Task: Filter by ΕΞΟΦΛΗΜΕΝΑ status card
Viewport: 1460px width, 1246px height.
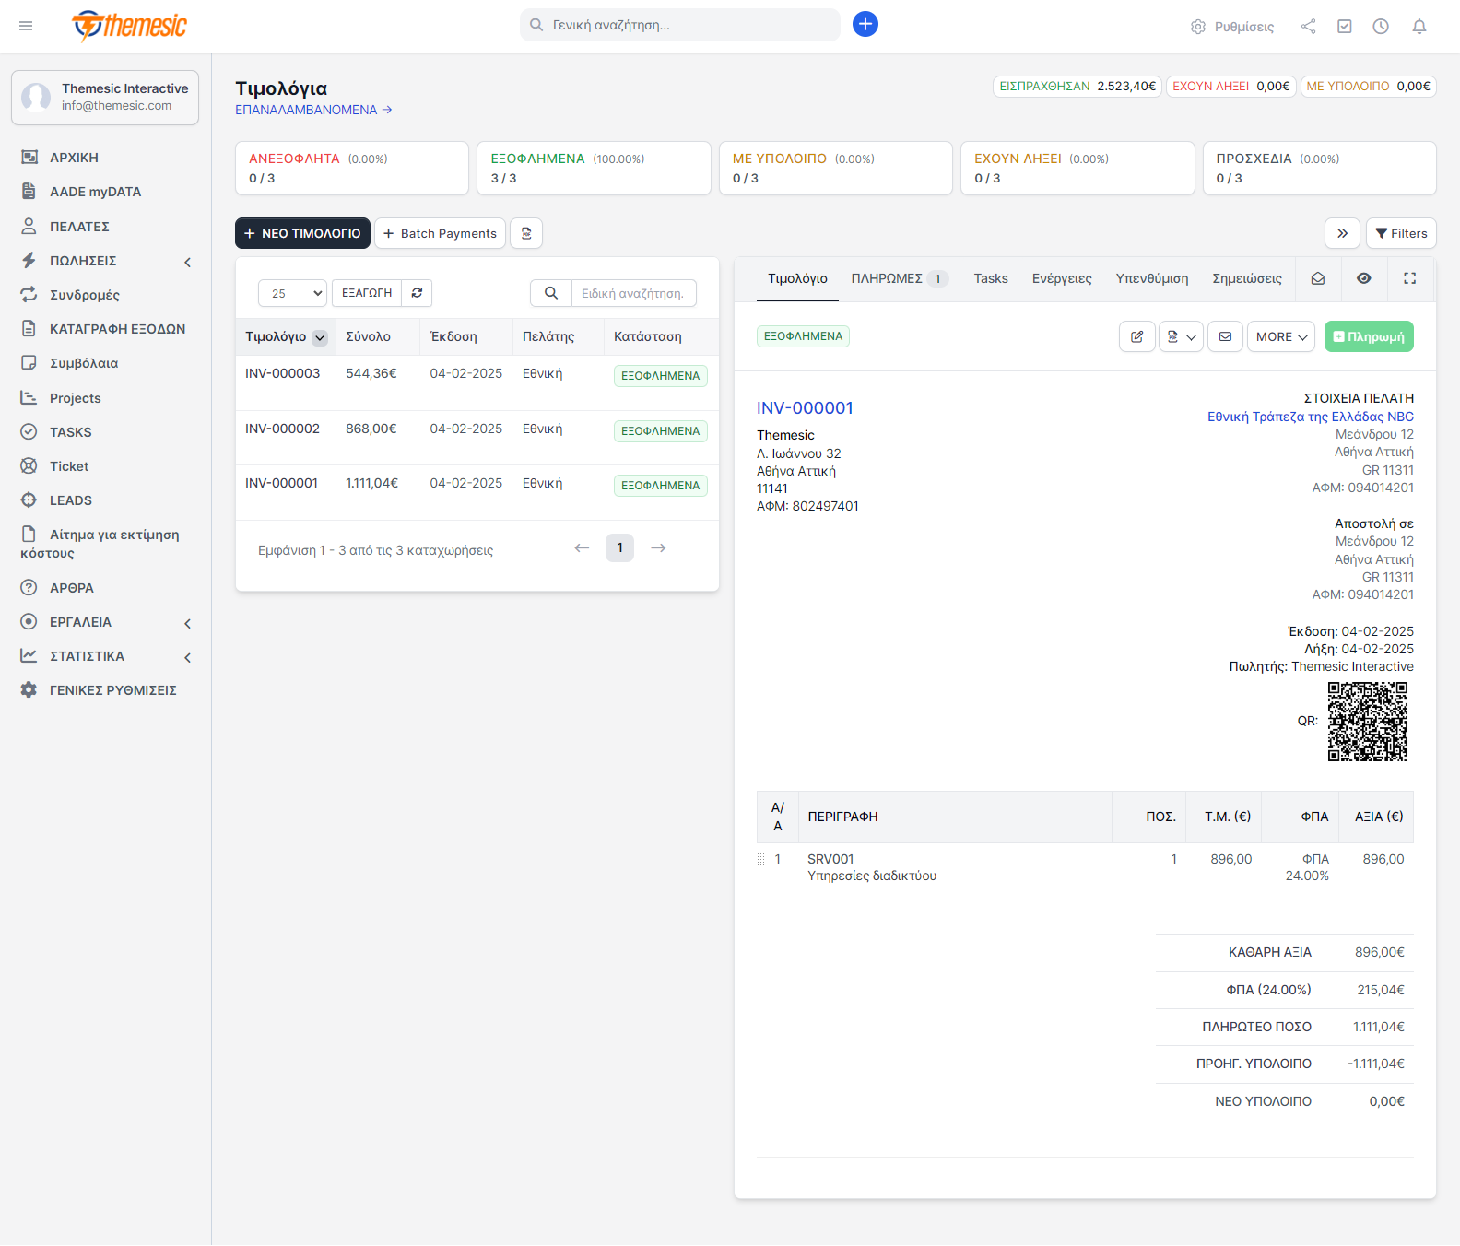Action: 594,168
